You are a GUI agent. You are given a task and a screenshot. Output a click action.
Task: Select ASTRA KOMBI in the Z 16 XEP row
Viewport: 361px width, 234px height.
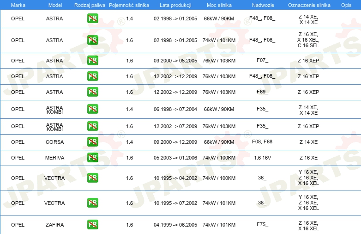[x=54, y=127]
